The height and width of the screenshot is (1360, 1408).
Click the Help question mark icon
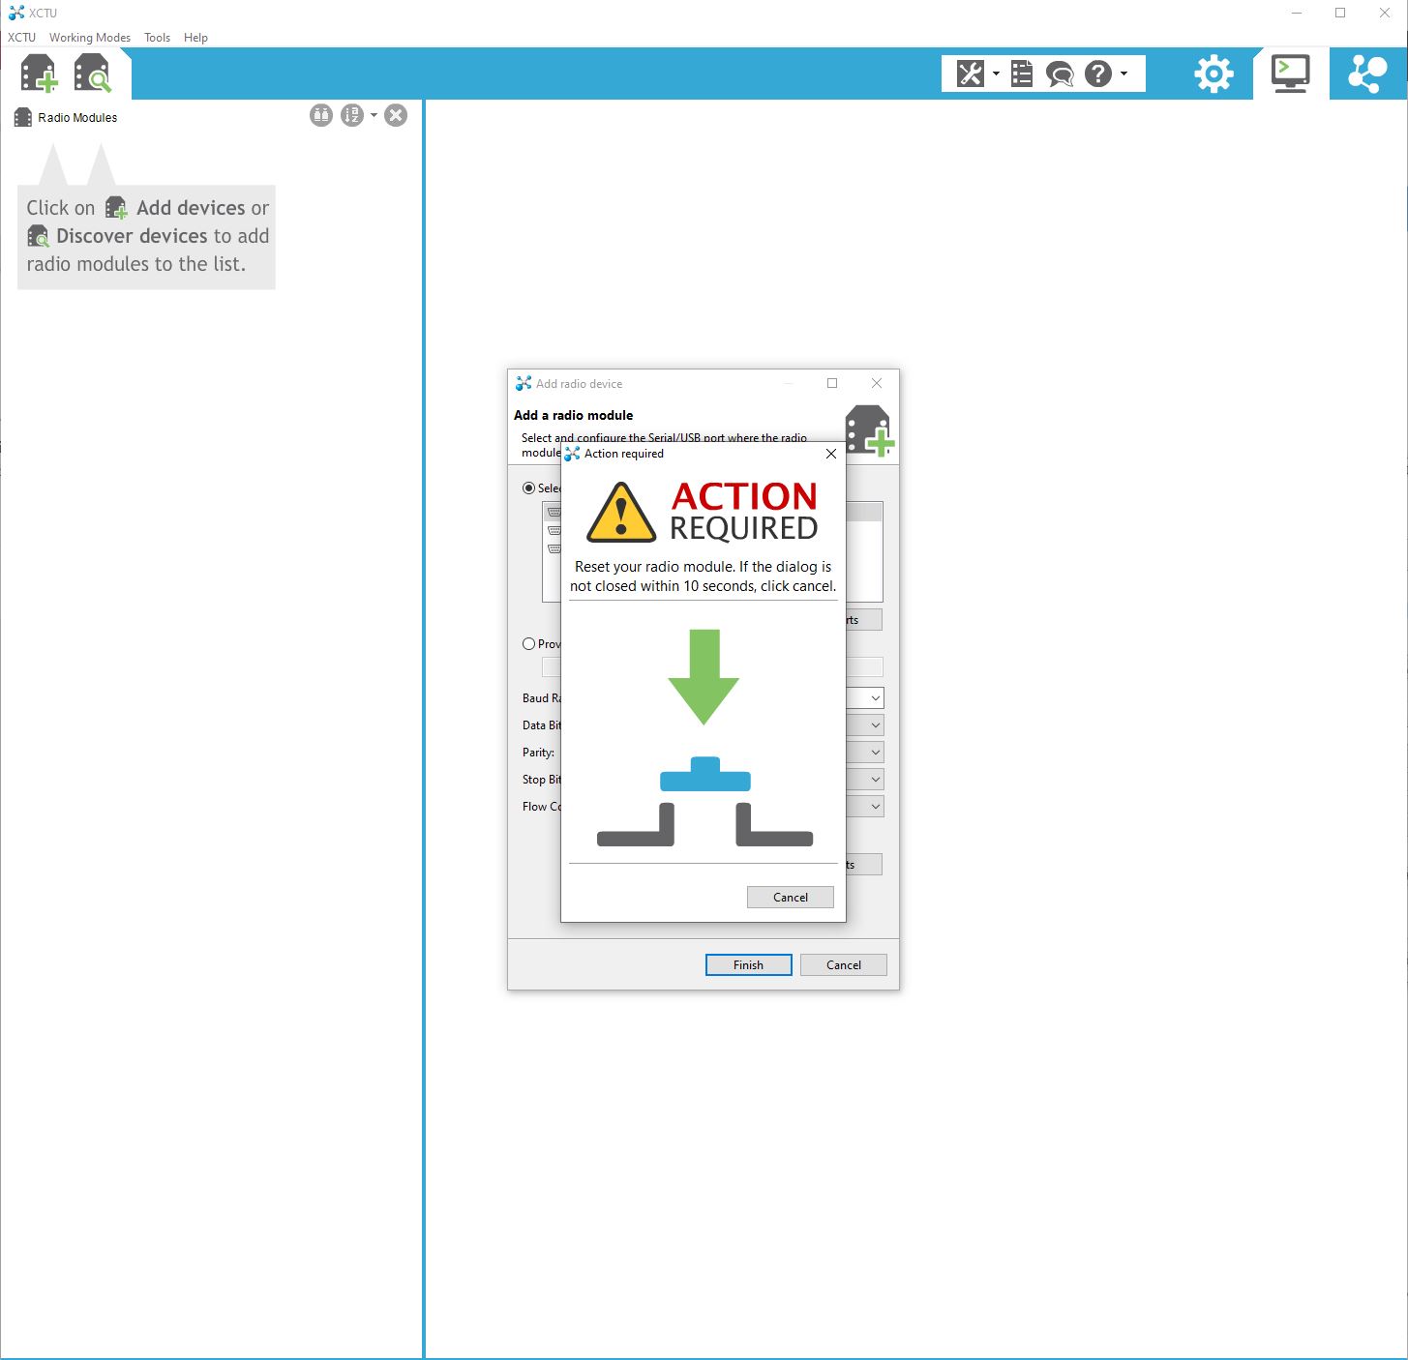pyautogui.click(x=1098, y=74)
